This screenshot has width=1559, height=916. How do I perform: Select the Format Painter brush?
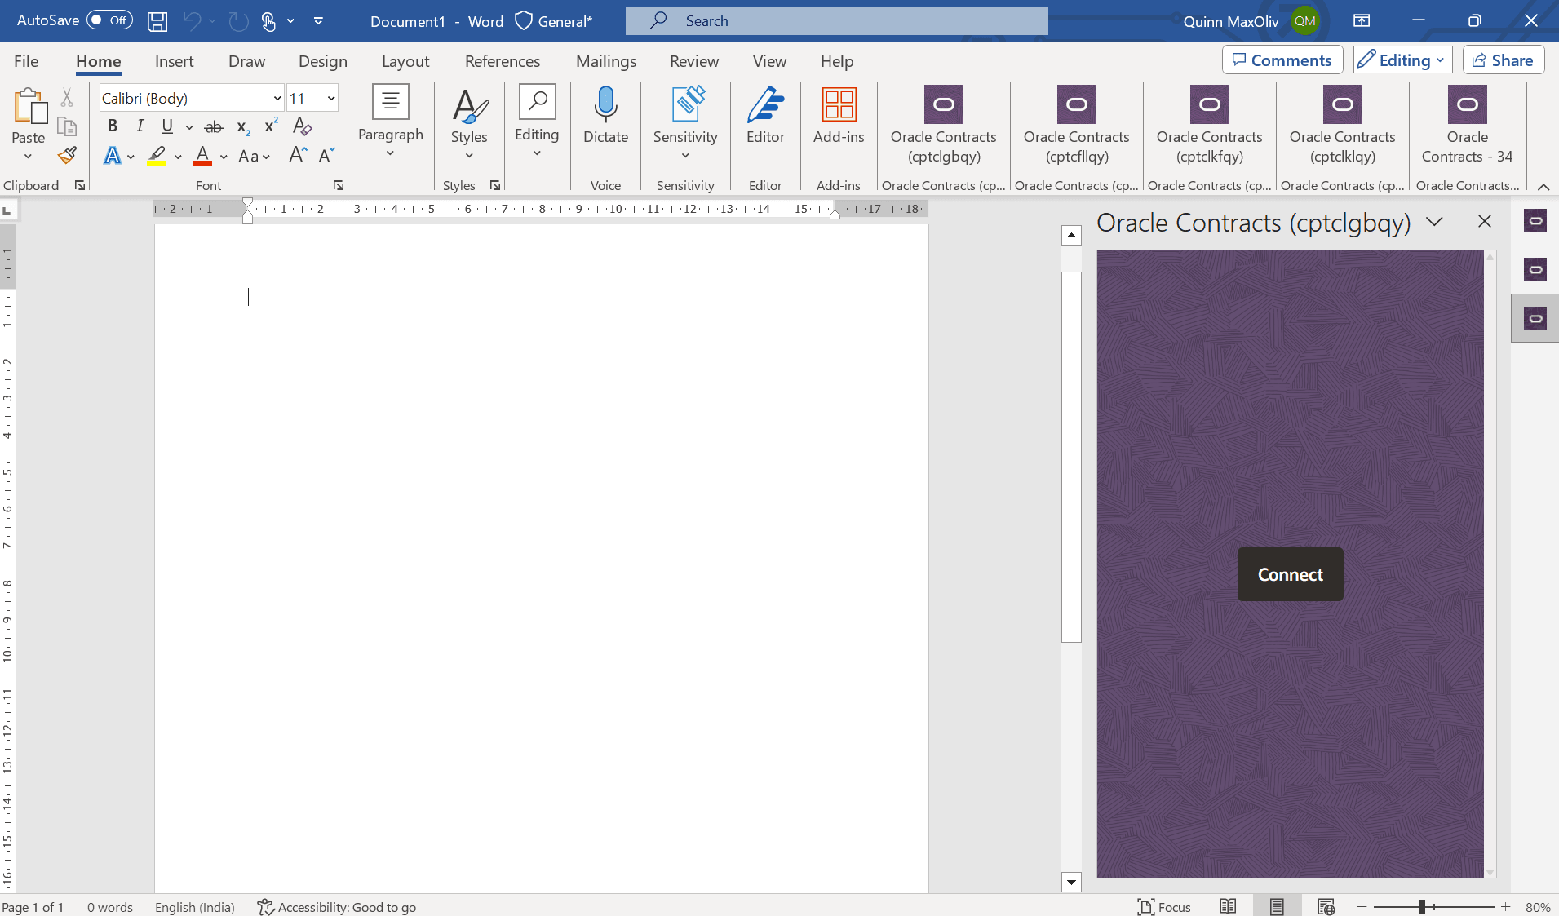tap(67, 155)
